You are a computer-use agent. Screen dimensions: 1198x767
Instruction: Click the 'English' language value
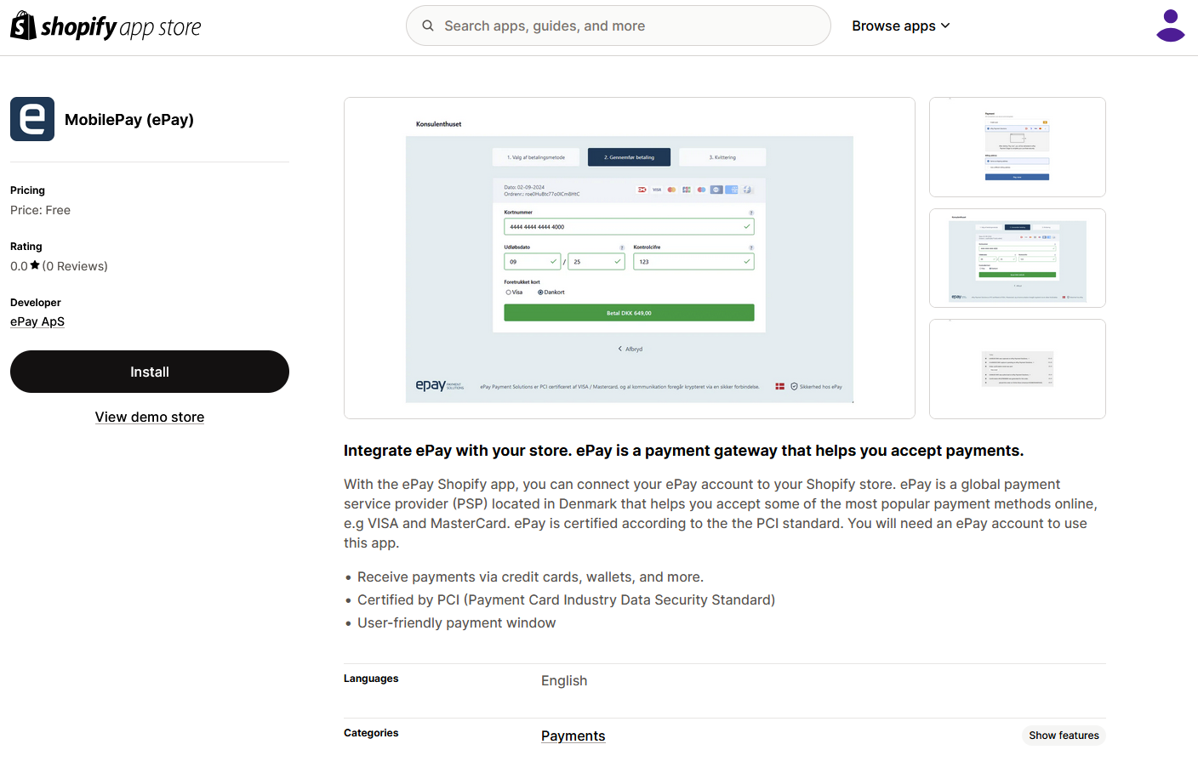click(x=564, y=681)
